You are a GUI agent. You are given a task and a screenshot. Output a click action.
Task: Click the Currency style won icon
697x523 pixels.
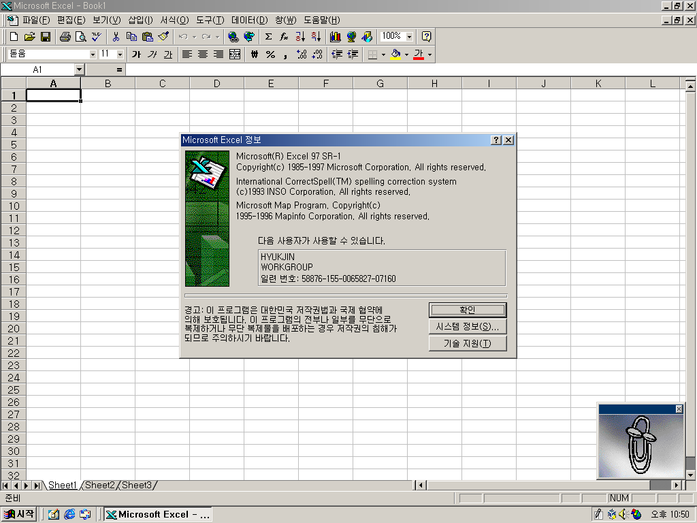(255, 54)
